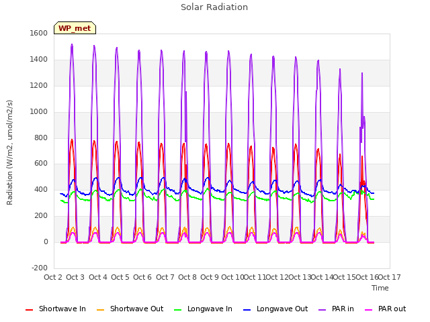Click the orange Shortwave Out legend swatch
430x322 pixels.
pyautogui.click(x=100, y=310)
